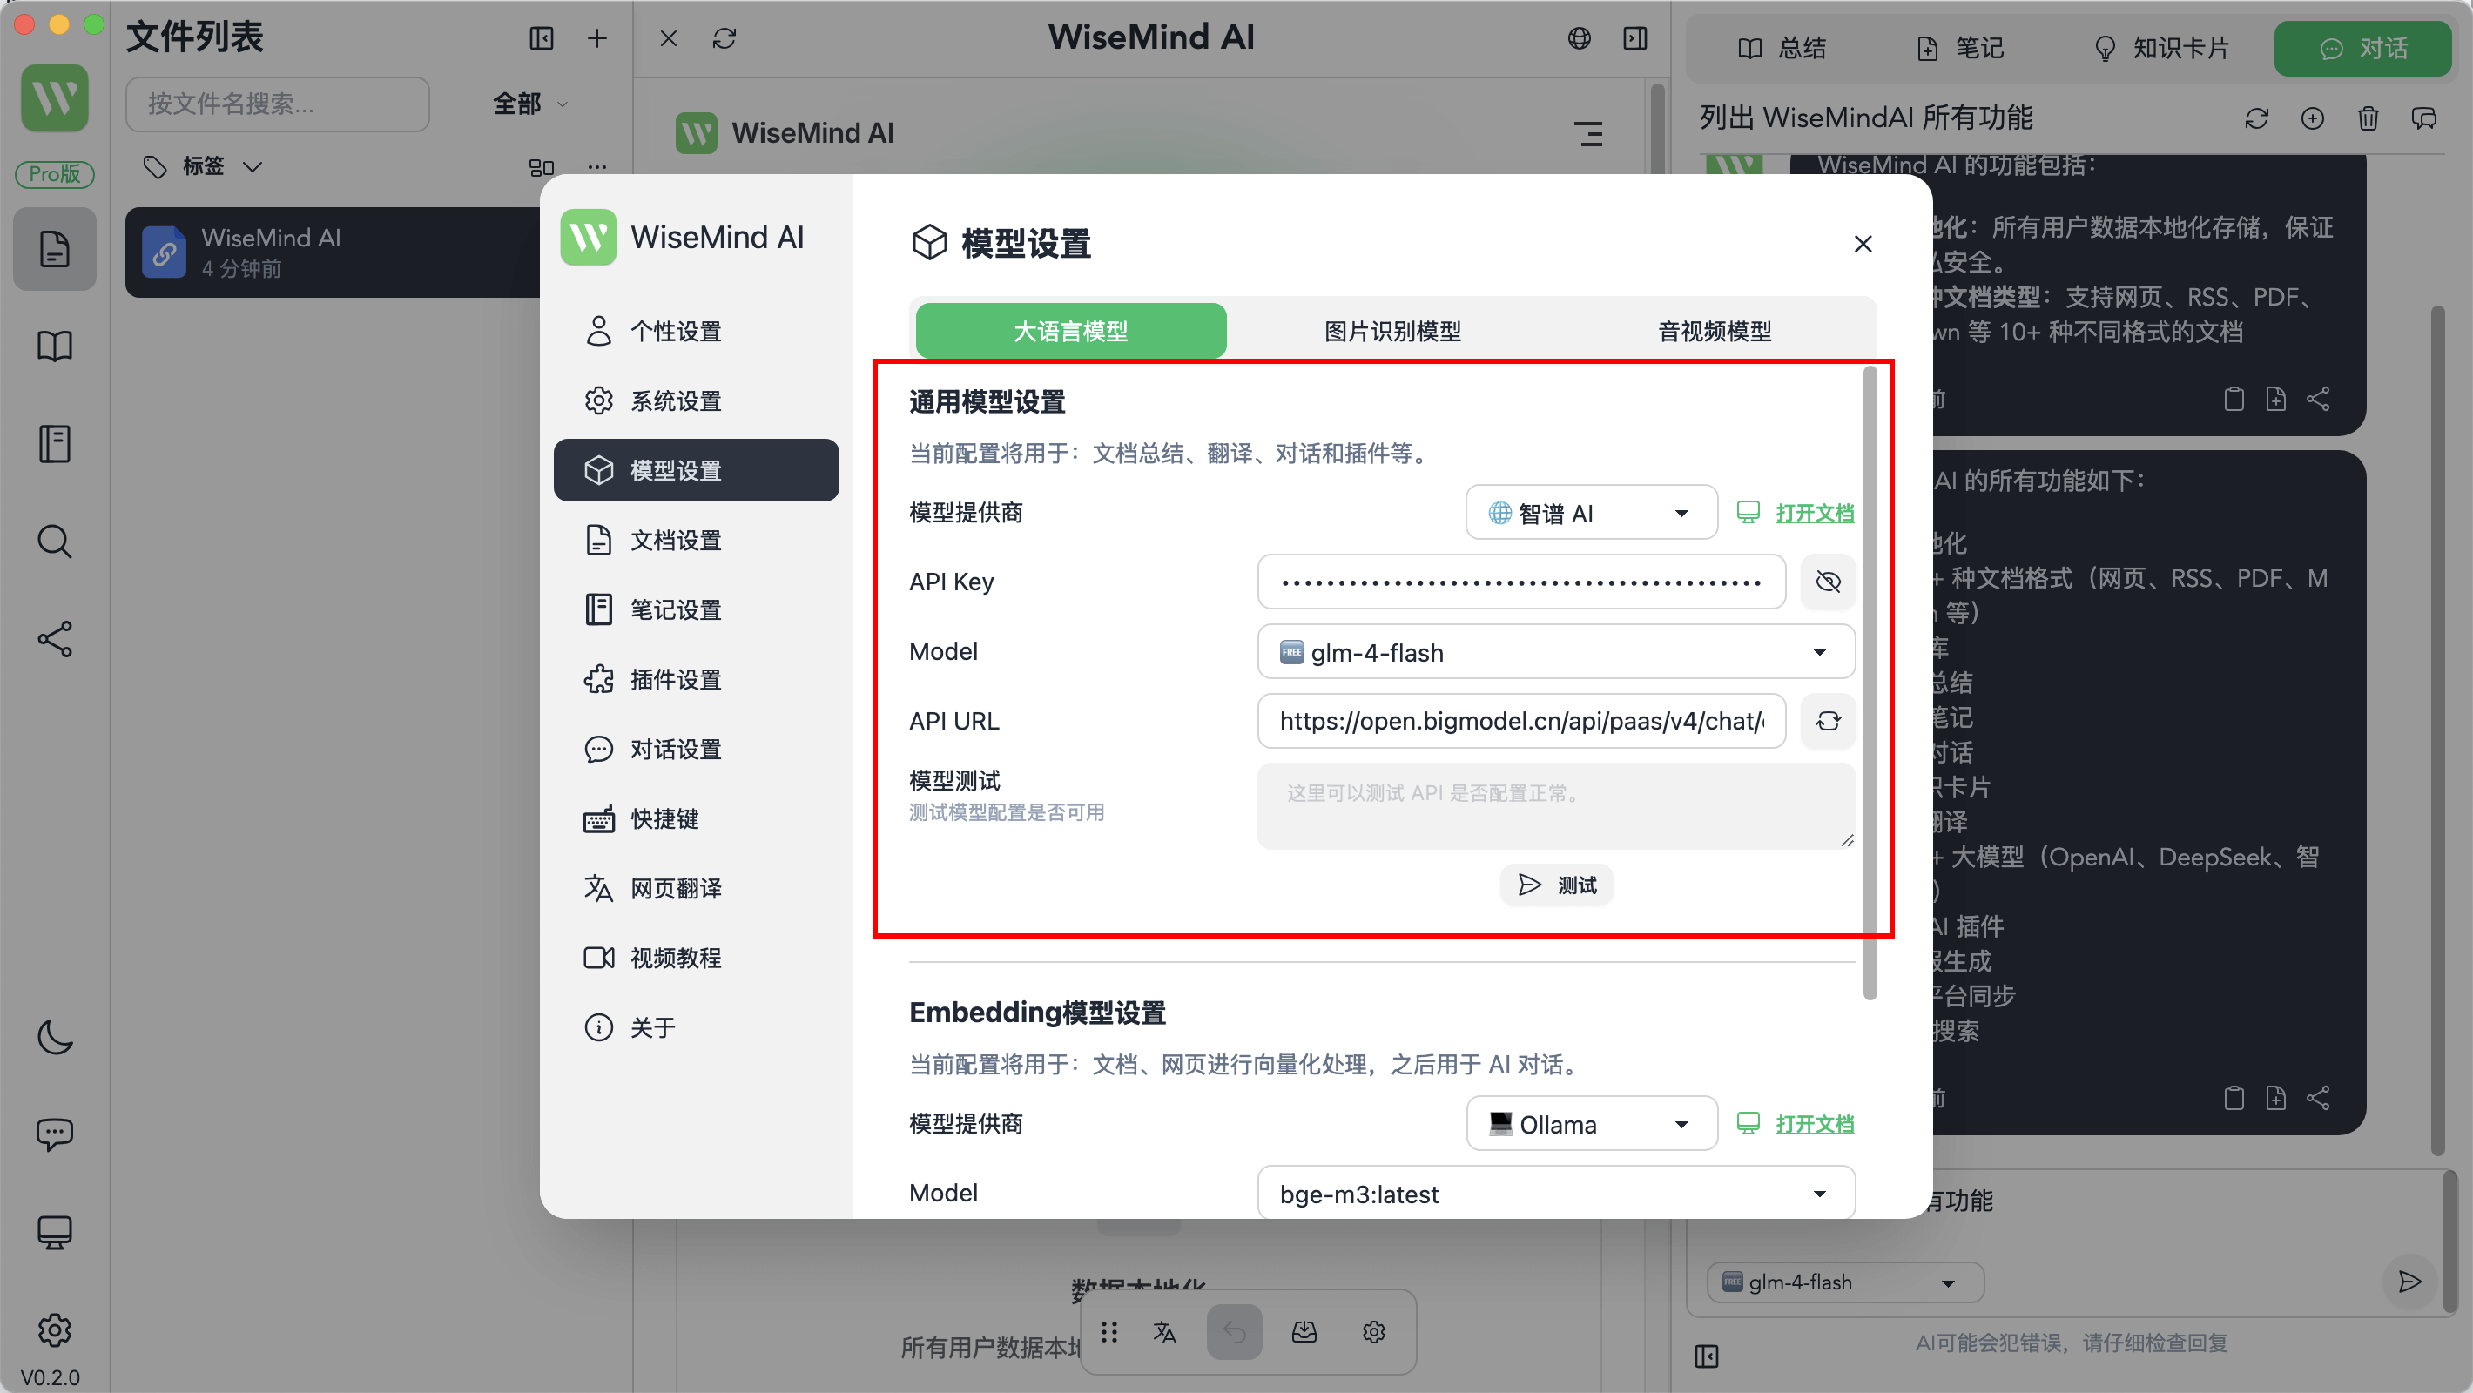Open glm-4-flash model selector in chat panel
Image resolution: width=2473 pixels, height=1393 pixels.
coord(1845,1282)
